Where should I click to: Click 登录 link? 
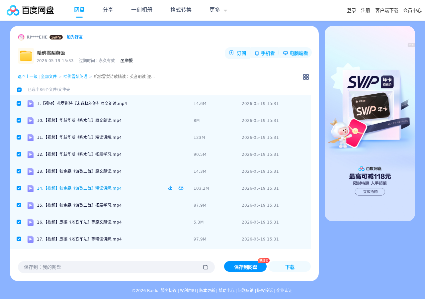[352, 10]
